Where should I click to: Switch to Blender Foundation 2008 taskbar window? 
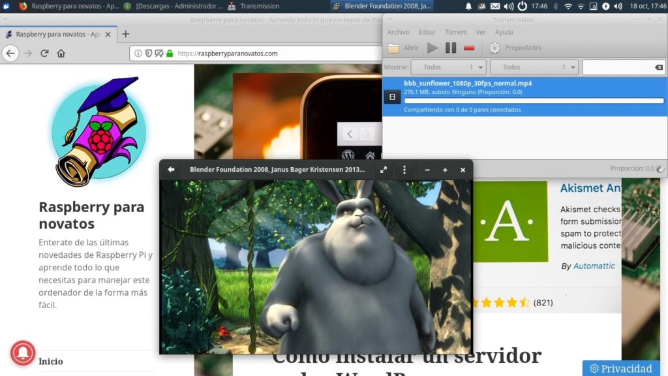[x=382, y=6]
